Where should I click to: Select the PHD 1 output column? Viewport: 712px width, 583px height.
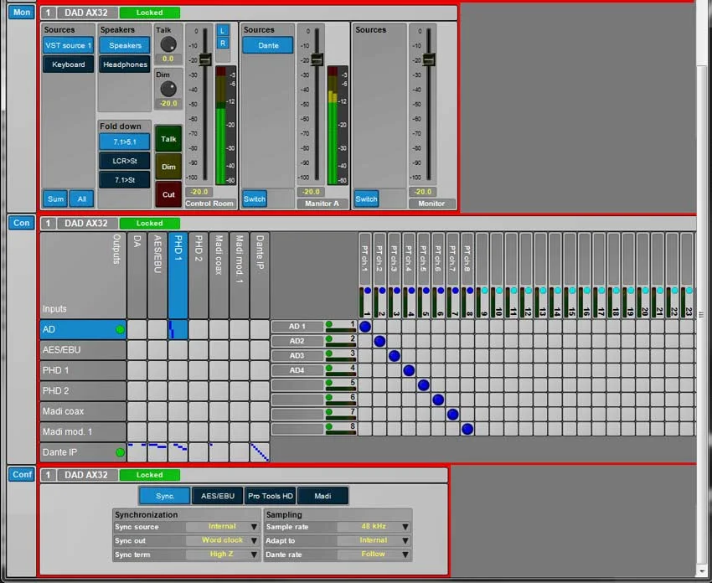pos(178,276)
